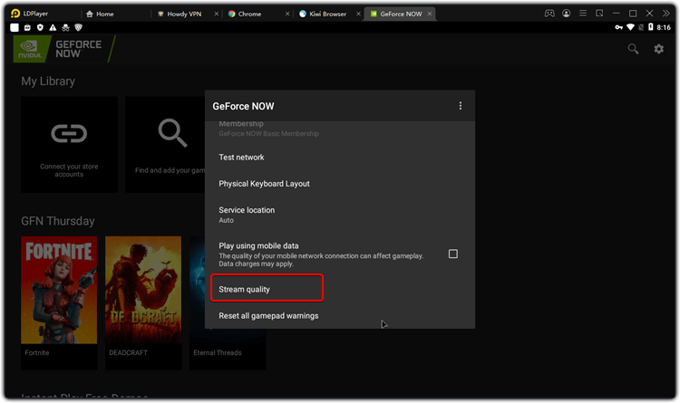Screen dimensions: 680x403
Task: Click the 8:16 clock in the status bar
Action: pos(664,27)
